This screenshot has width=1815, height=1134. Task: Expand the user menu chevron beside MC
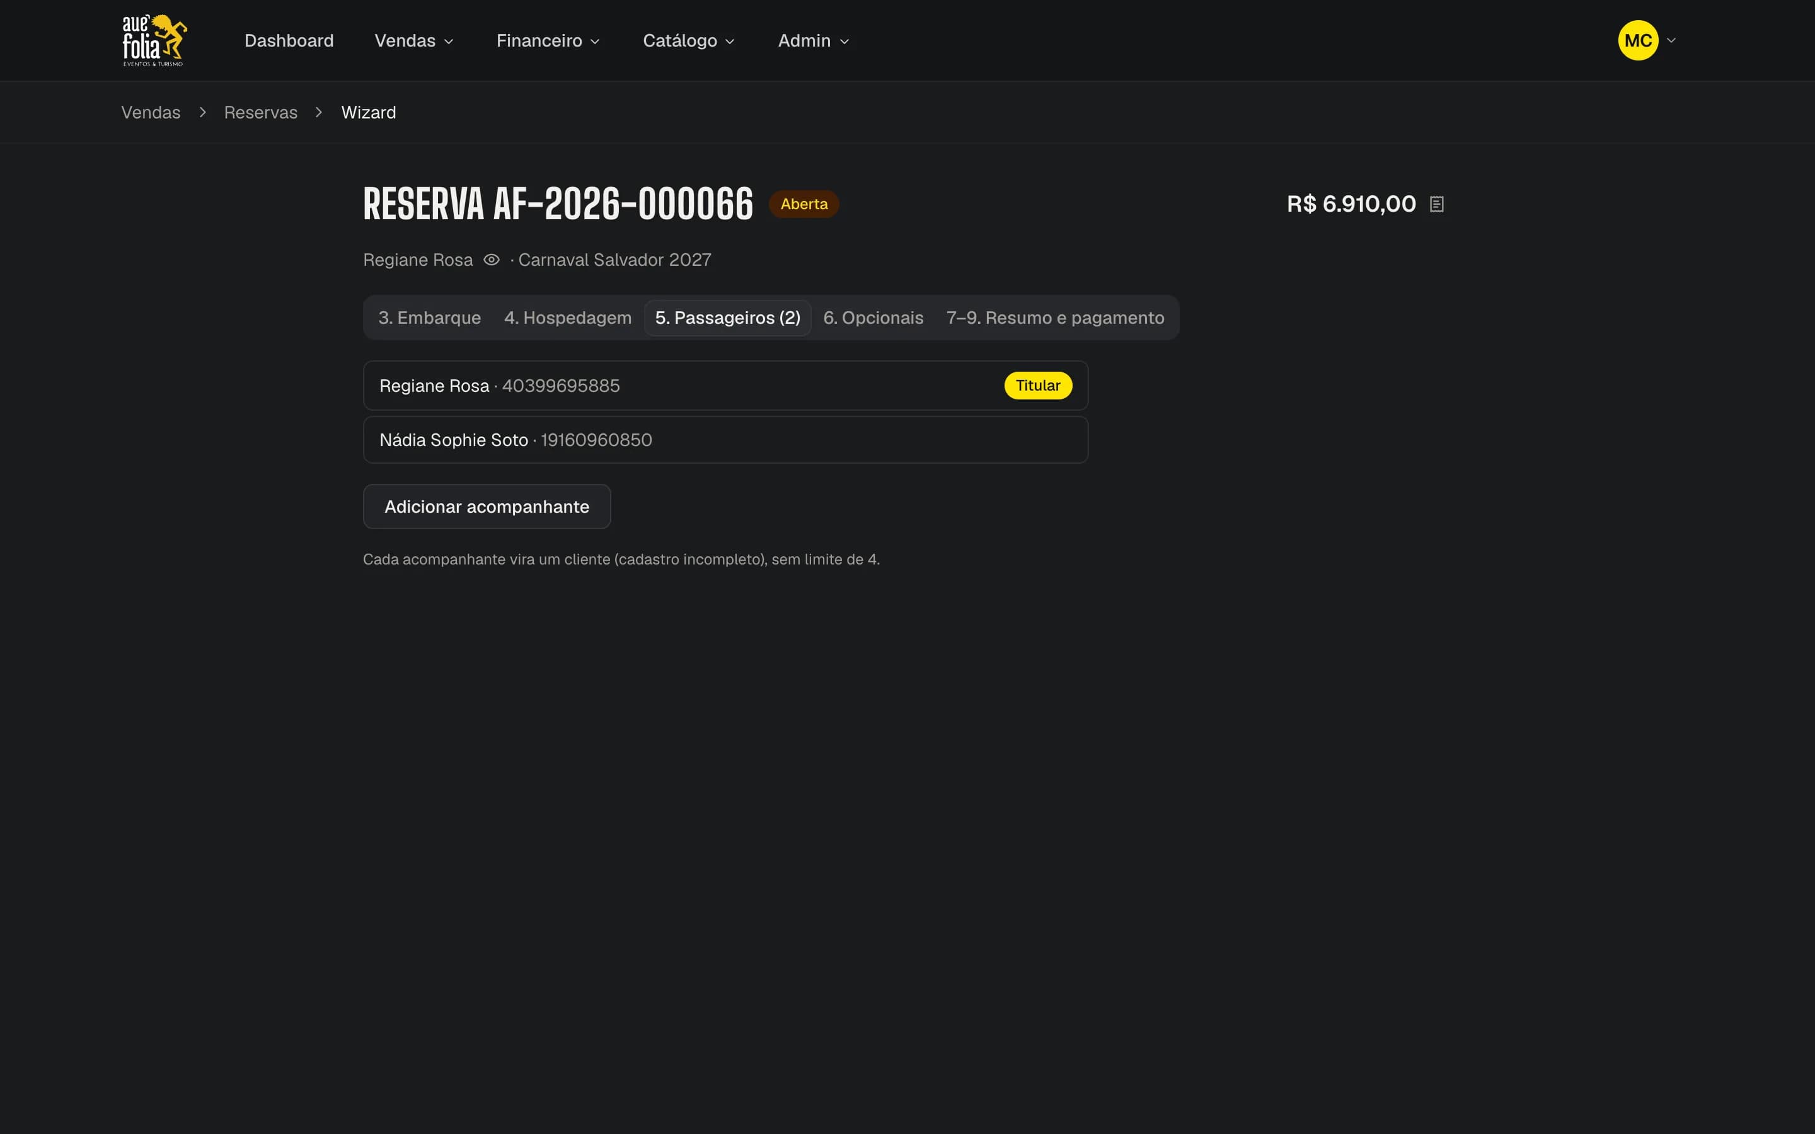click(1671, 40)
